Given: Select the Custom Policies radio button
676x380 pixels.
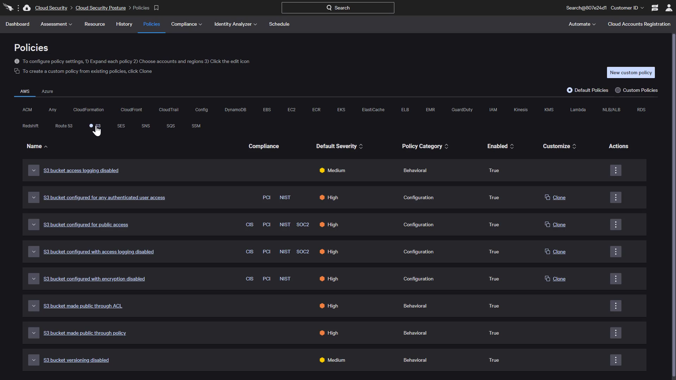Looking at the screenshot, I should (618, 90).
